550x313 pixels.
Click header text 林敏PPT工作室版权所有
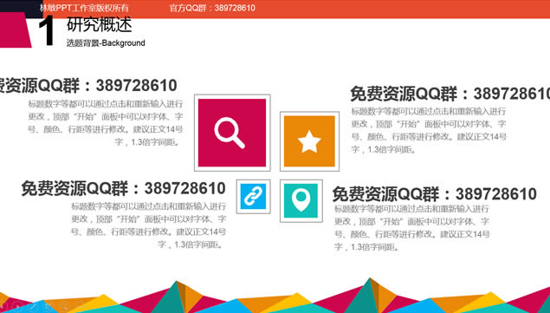pyautogui.click(x=84, y=8)
